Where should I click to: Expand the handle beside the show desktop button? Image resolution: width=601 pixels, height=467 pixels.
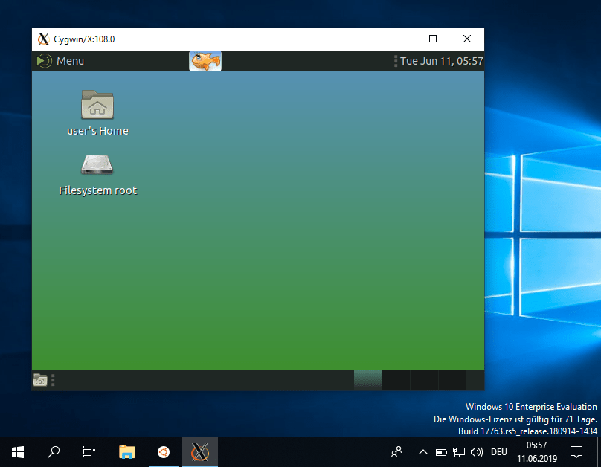point(52,380)
